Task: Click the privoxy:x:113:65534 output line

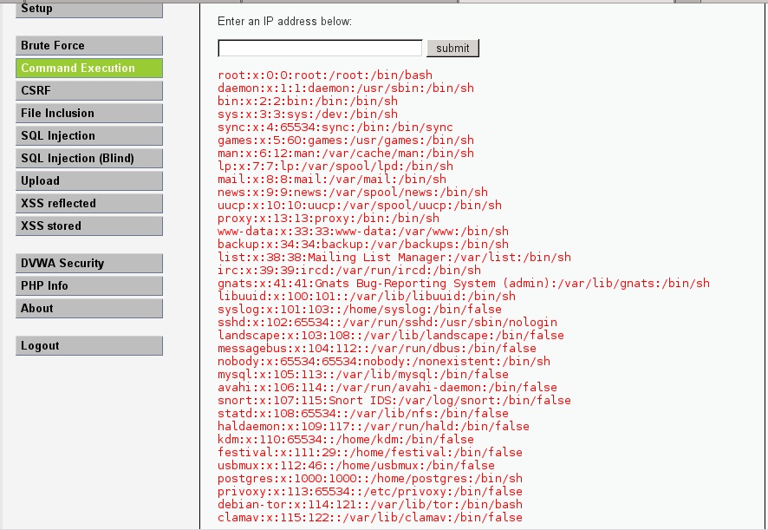Action: click(370, 491)
